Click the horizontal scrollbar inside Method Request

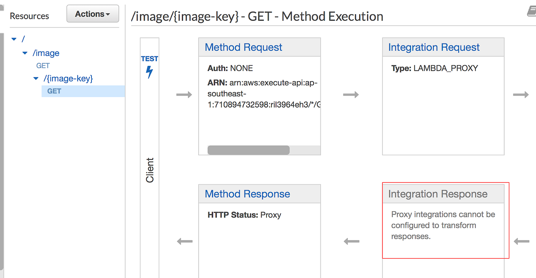248,150
